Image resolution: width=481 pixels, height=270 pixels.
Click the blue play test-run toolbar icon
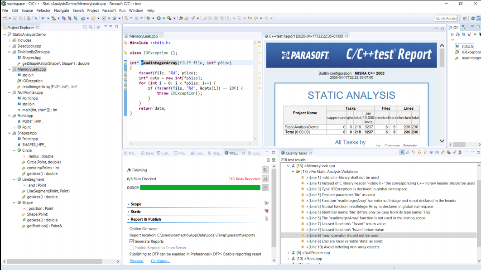point(43,19)
